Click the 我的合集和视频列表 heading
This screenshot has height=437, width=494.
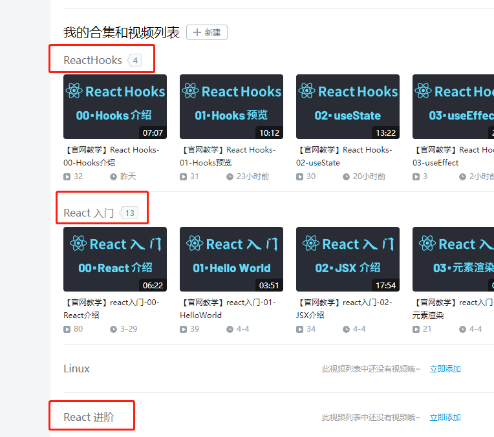(122, 32)
